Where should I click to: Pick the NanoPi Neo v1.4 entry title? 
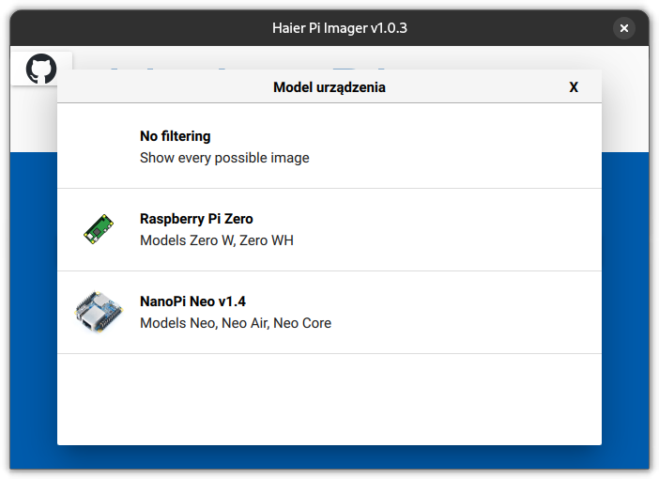pos(192,301)
